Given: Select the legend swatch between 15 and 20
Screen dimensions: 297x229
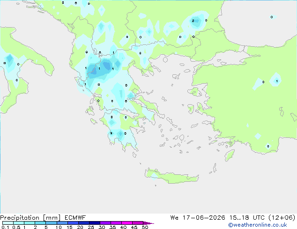Looking at the screenshot, I should [73, 223].
